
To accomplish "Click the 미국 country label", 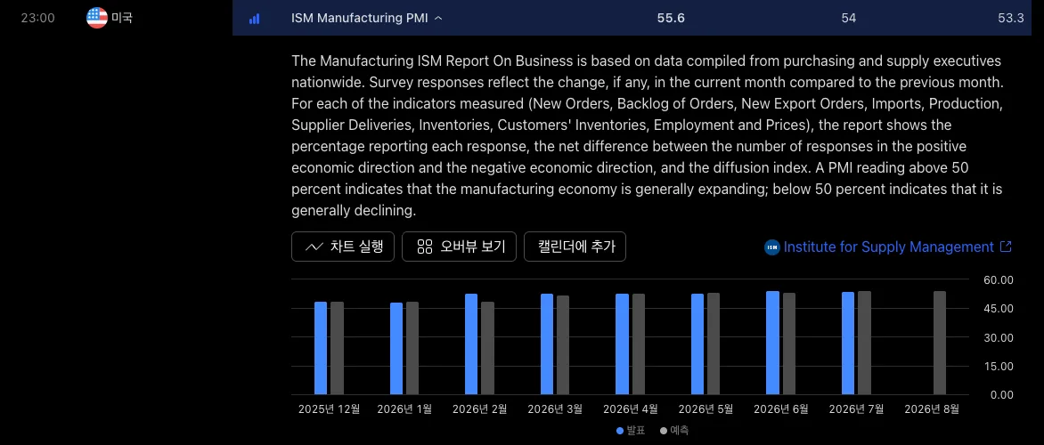I will [122, 18].
